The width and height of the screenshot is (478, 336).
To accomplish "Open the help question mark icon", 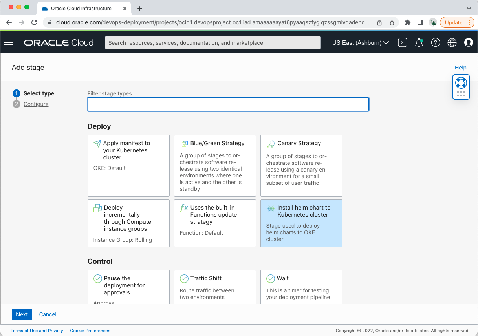I will tap(435, 42).
